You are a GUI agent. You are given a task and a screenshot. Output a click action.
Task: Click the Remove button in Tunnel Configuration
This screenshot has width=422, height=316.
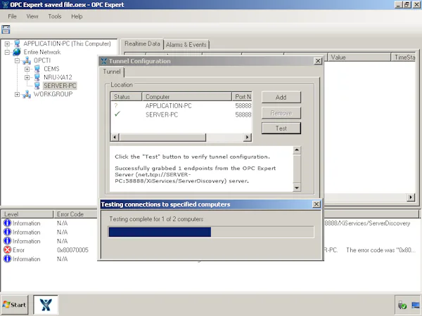[281, 113]
